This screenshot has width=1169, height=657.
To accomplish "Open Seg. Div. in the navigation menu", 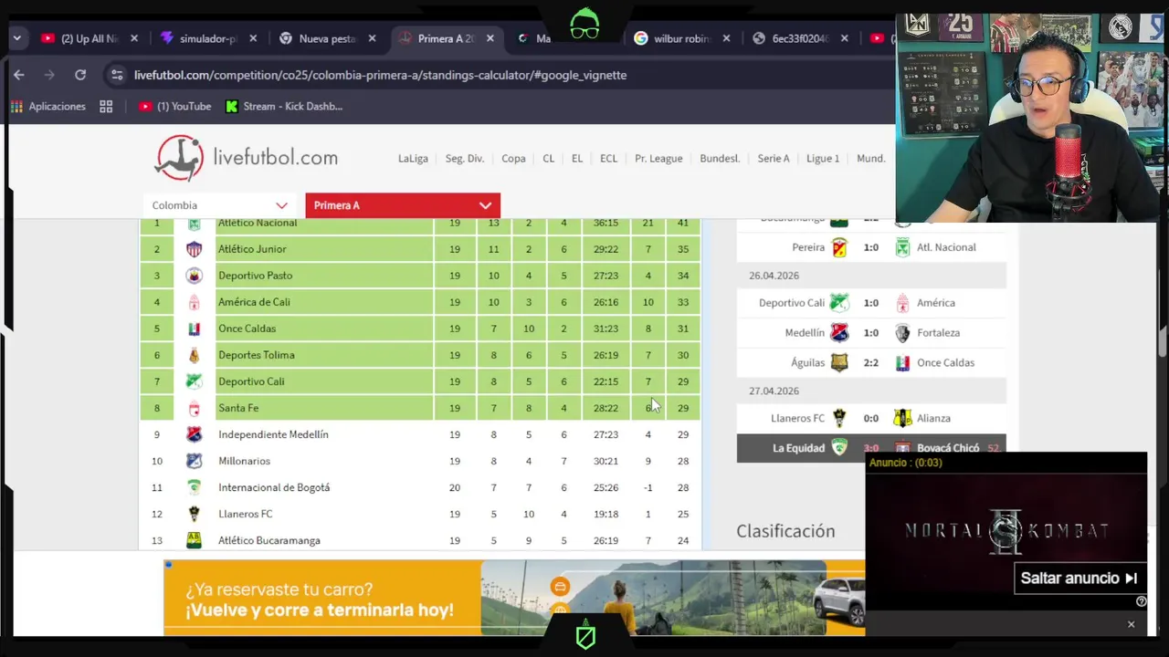I will tap(464, 159).
